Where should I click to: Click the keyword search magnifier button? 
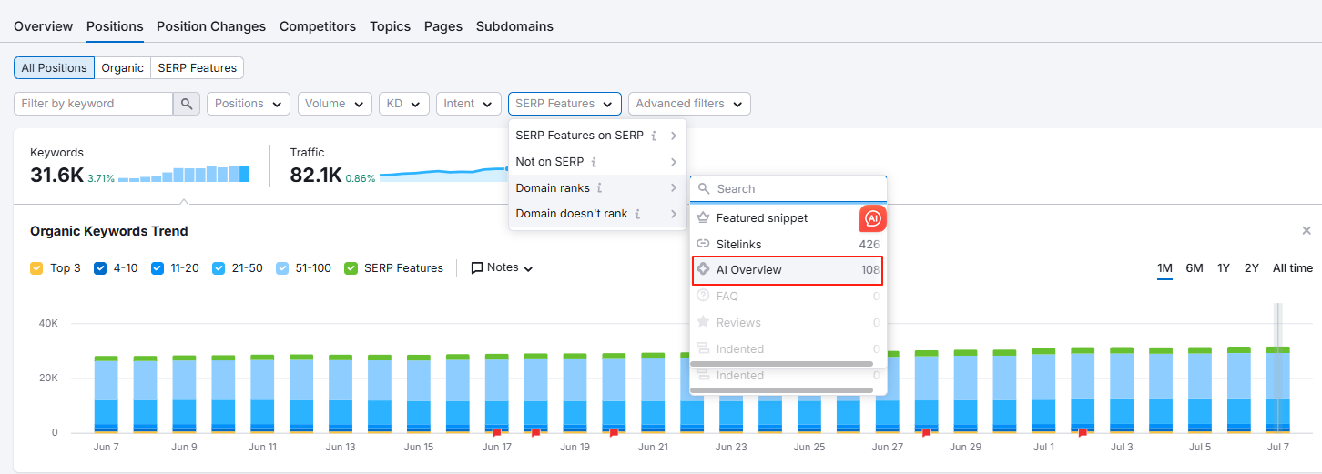[186, 104]
